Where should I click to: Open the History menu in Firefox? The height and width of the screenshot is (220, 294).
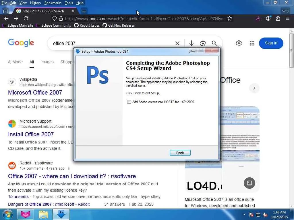(x=35, y=3)
